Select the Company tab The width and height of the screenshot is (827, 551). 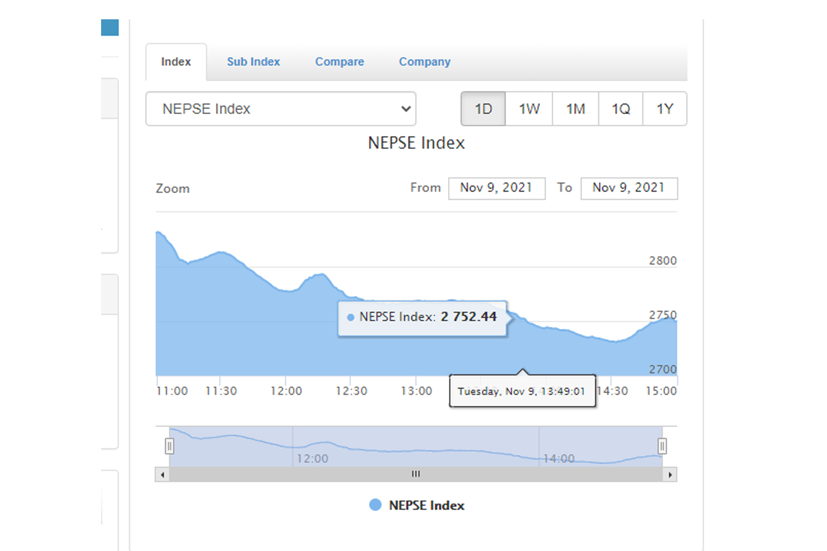pyautogui.click(x=424, y=62)
